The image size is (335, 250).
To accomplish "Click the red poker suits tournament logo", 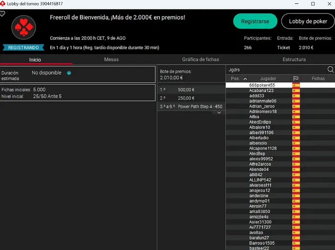I will (23, 27).
